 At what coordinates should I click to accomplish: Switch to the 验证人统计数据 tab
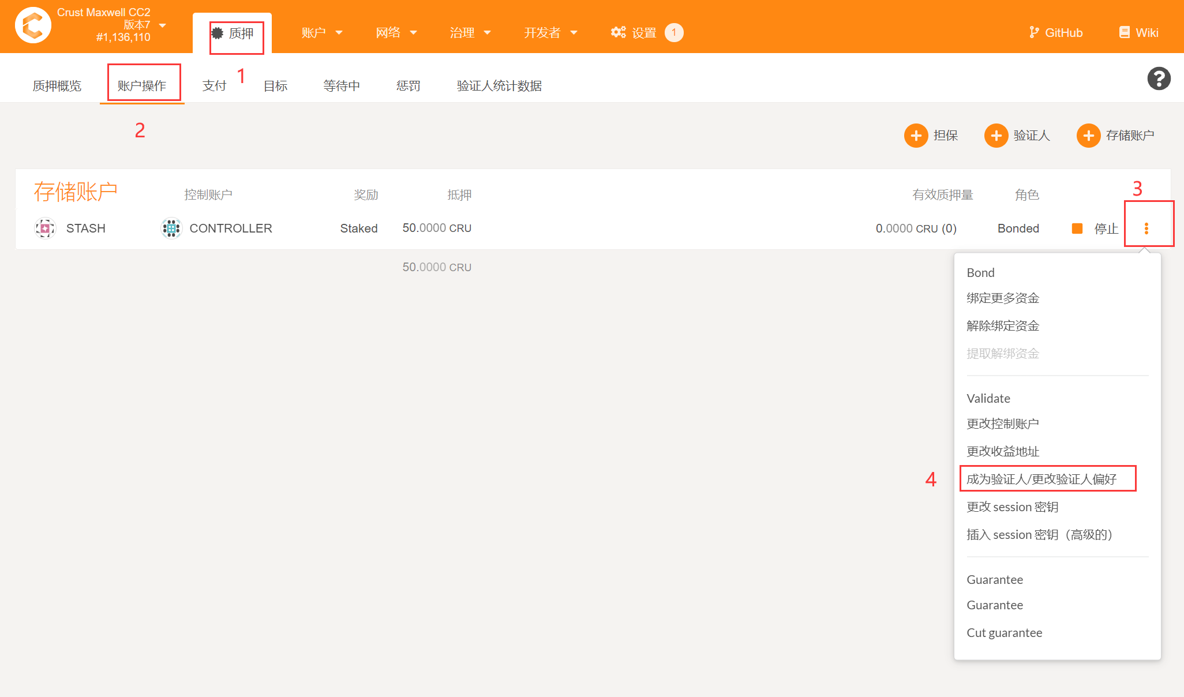(x=499, y=86)
